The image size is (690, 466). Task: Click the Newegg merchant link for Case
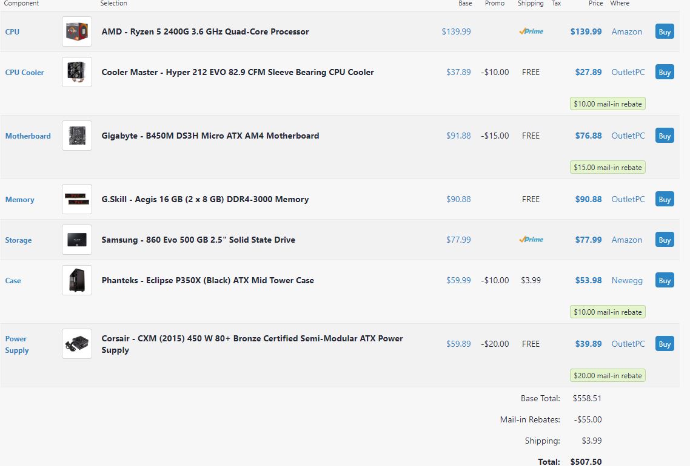pyautogui.click(x=626, y=280)
